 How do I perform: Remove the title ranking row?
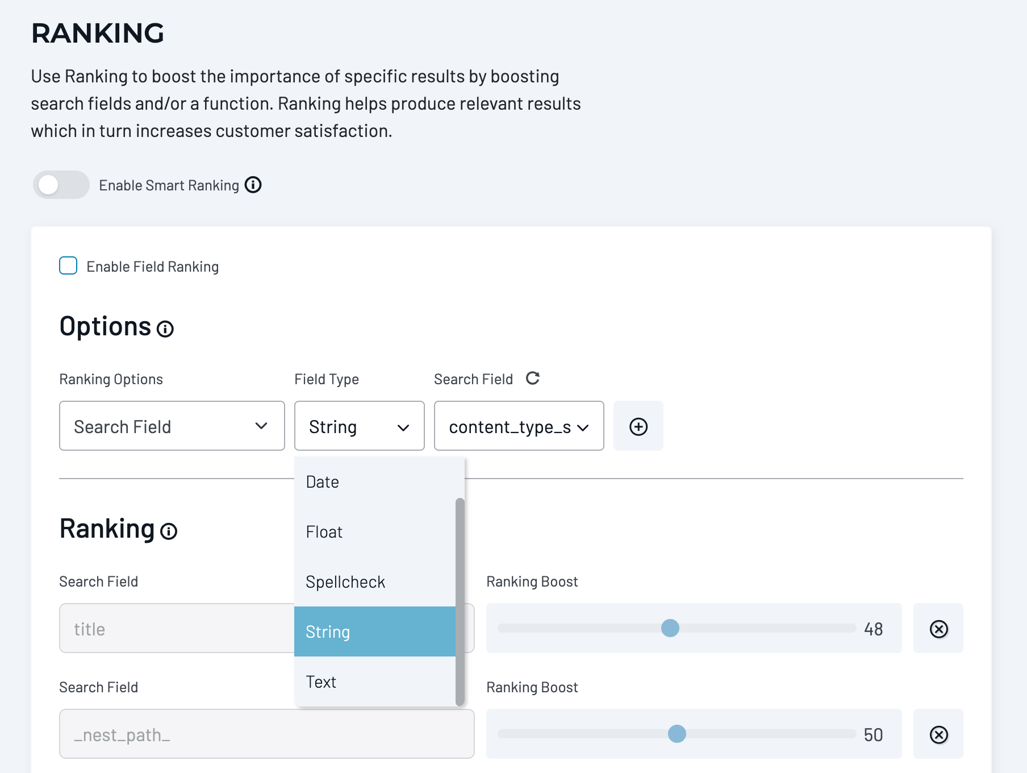(x=938, y=629)
